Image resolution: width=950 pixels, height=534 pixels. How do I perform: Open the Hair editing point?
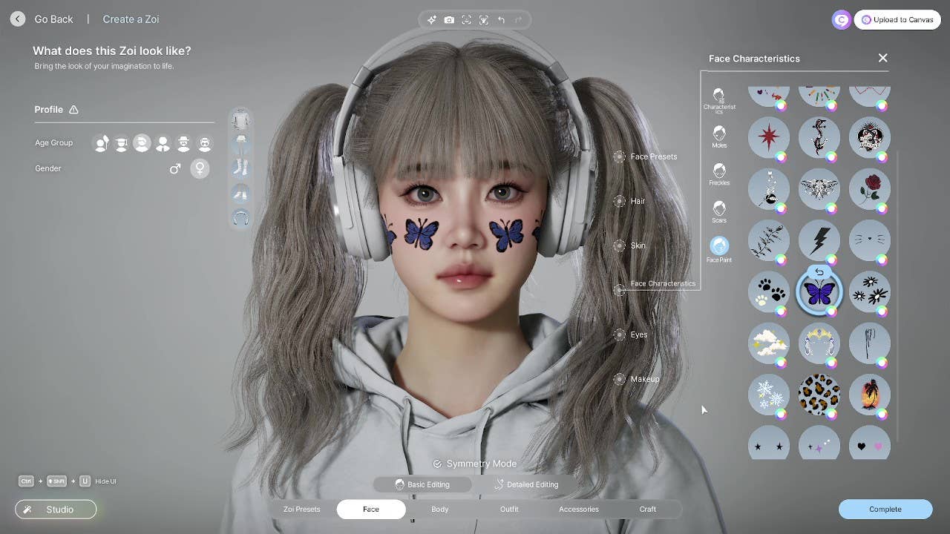coord(620,201)
